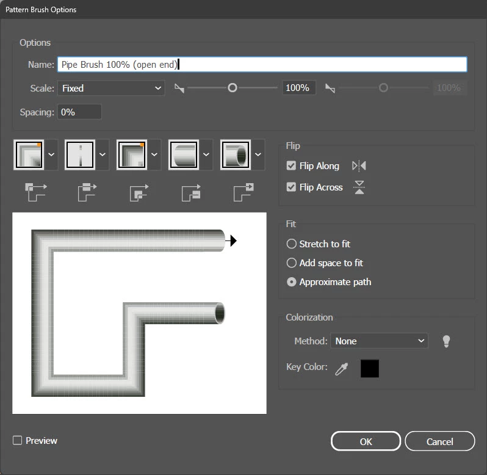487x475 pixels.
Task: Click the inner corner tile thumbnail
Action: pyautogui.click(x=132, y=154)
